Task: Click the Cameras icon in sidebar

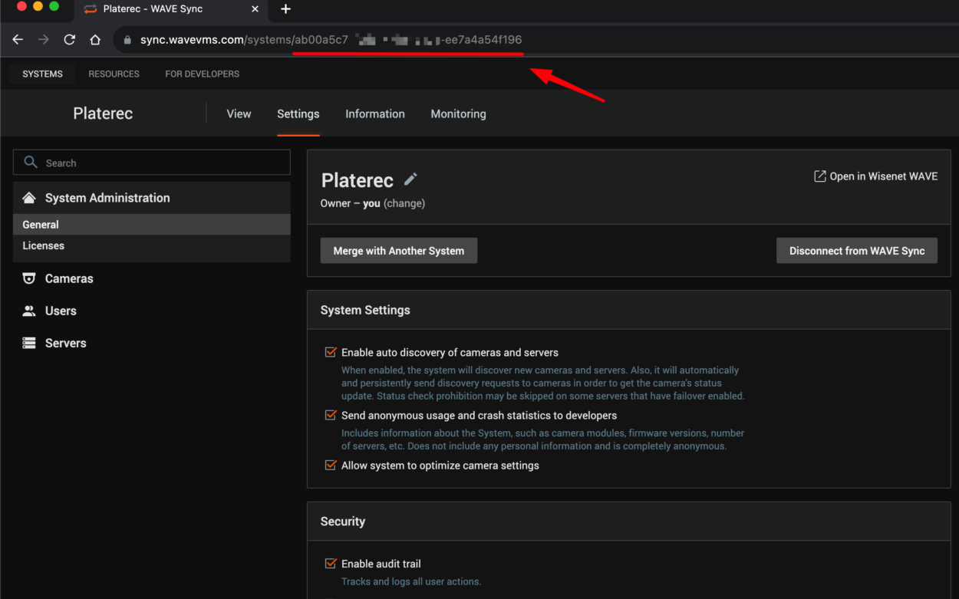Action: click(x=29, y=278)
